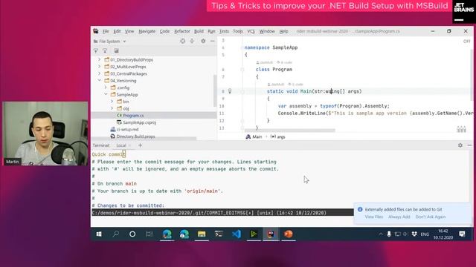This screenshot has height=267, width=476.
Task: Expand the 01_DirectoryBuildProps folder
Action: (99, 59)
